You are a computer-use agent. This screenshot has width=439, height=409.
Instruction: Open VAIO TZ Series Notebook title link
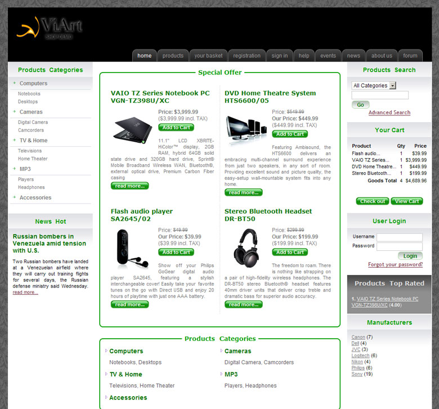coord(160,97)
